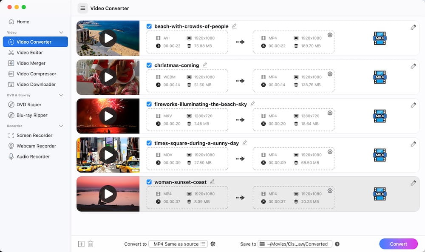The width and height of the screenshot is (425, 252).
Task: Select Video Editor in the sidebar
Action: 30,53
